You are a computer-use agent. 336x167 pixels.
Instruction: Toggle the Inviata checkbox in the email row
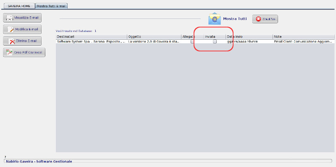coord(215,42)
